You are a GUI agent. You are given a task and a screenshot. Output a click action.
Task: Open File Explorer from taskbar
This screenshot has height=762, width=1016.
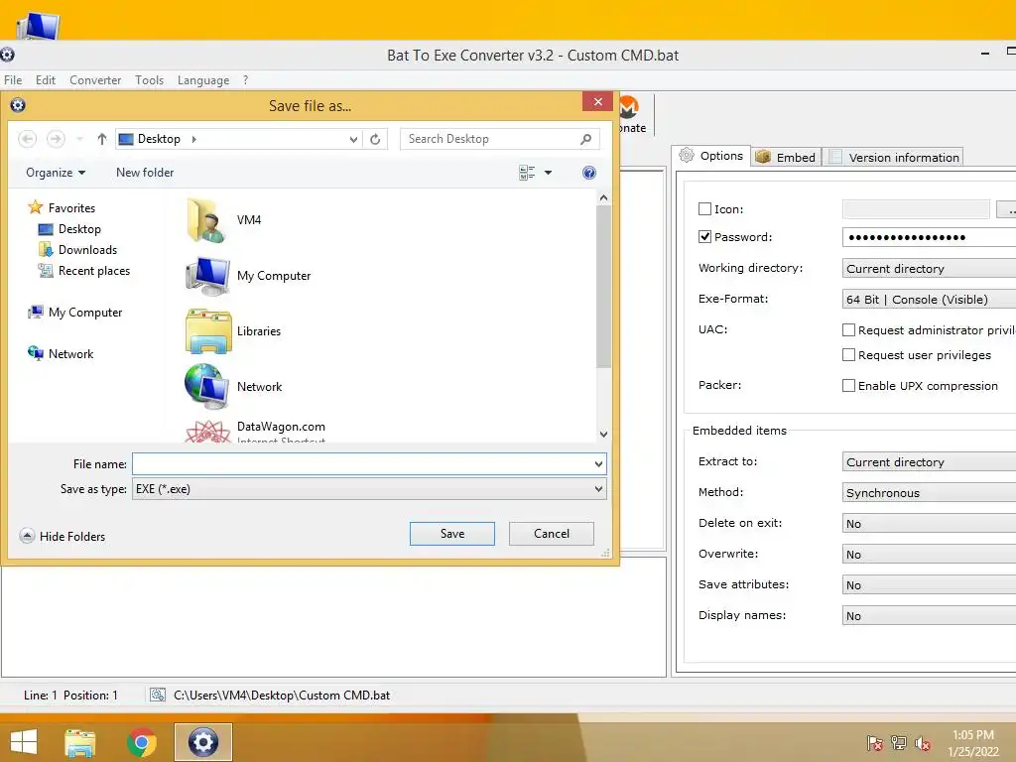click(80, 742)
